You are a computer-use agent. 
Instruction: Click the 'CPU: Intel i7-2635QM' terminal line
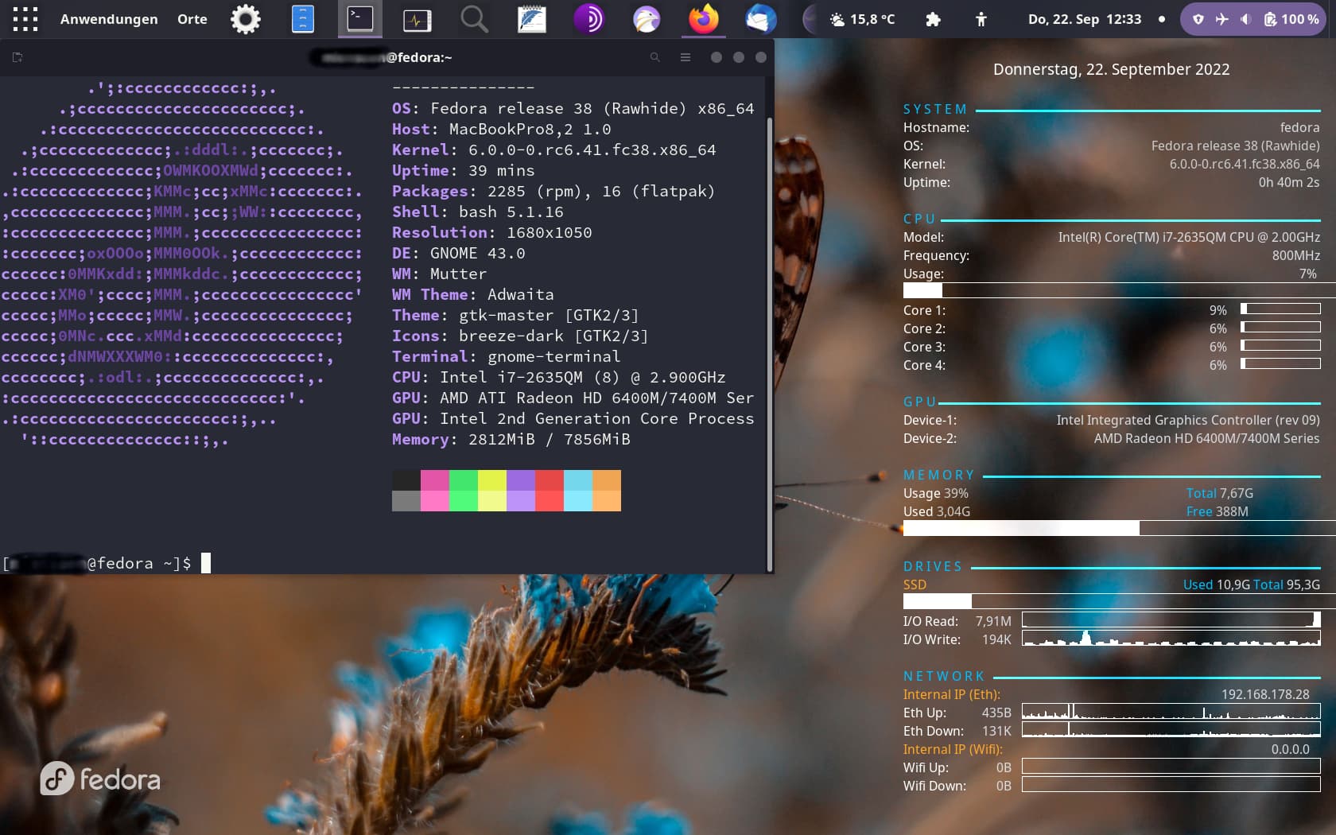[558, 377]
